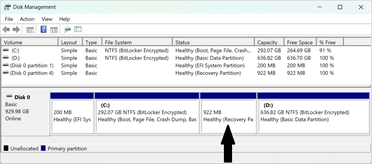Image resolution: width=372 pixels, height=164 pixels.
Task: Click the 200 MB capacity cell
Action: click(x=266, y=65)
